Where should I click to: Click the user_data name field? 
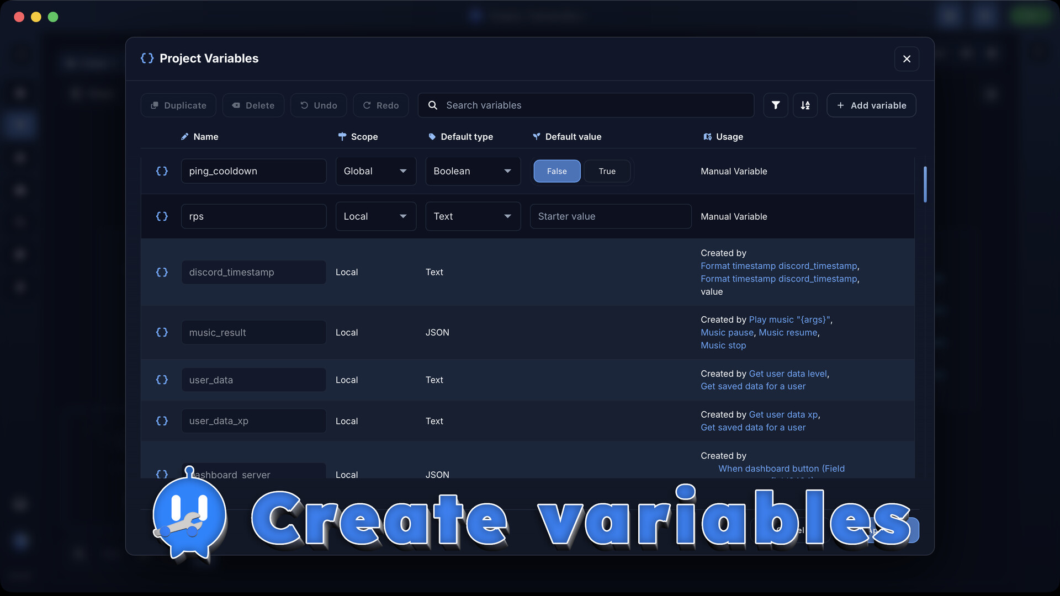253,380
